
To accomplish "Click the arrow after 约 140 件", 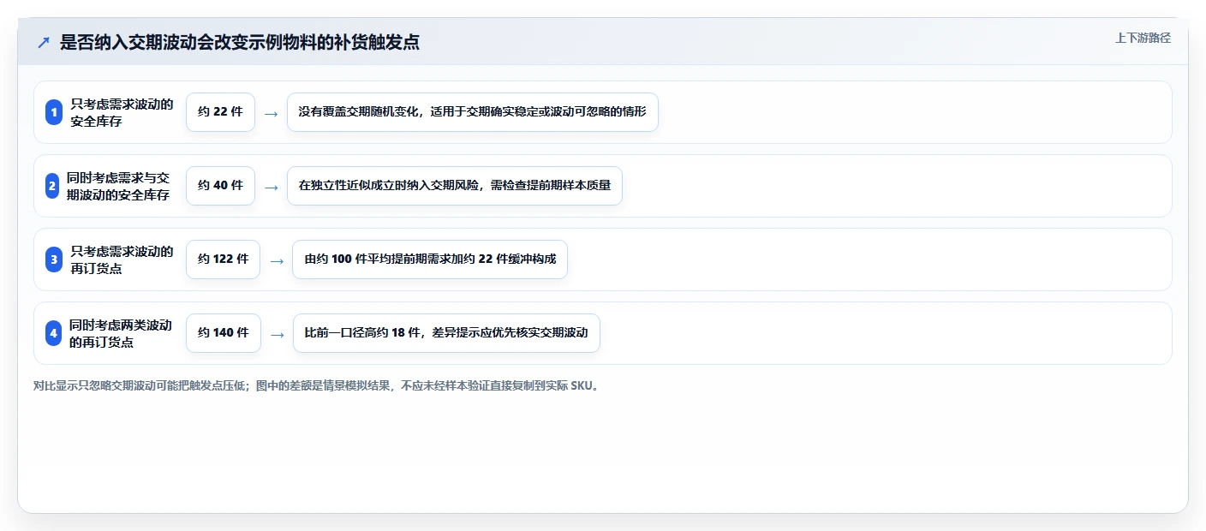I will click(x=277, y=334).
